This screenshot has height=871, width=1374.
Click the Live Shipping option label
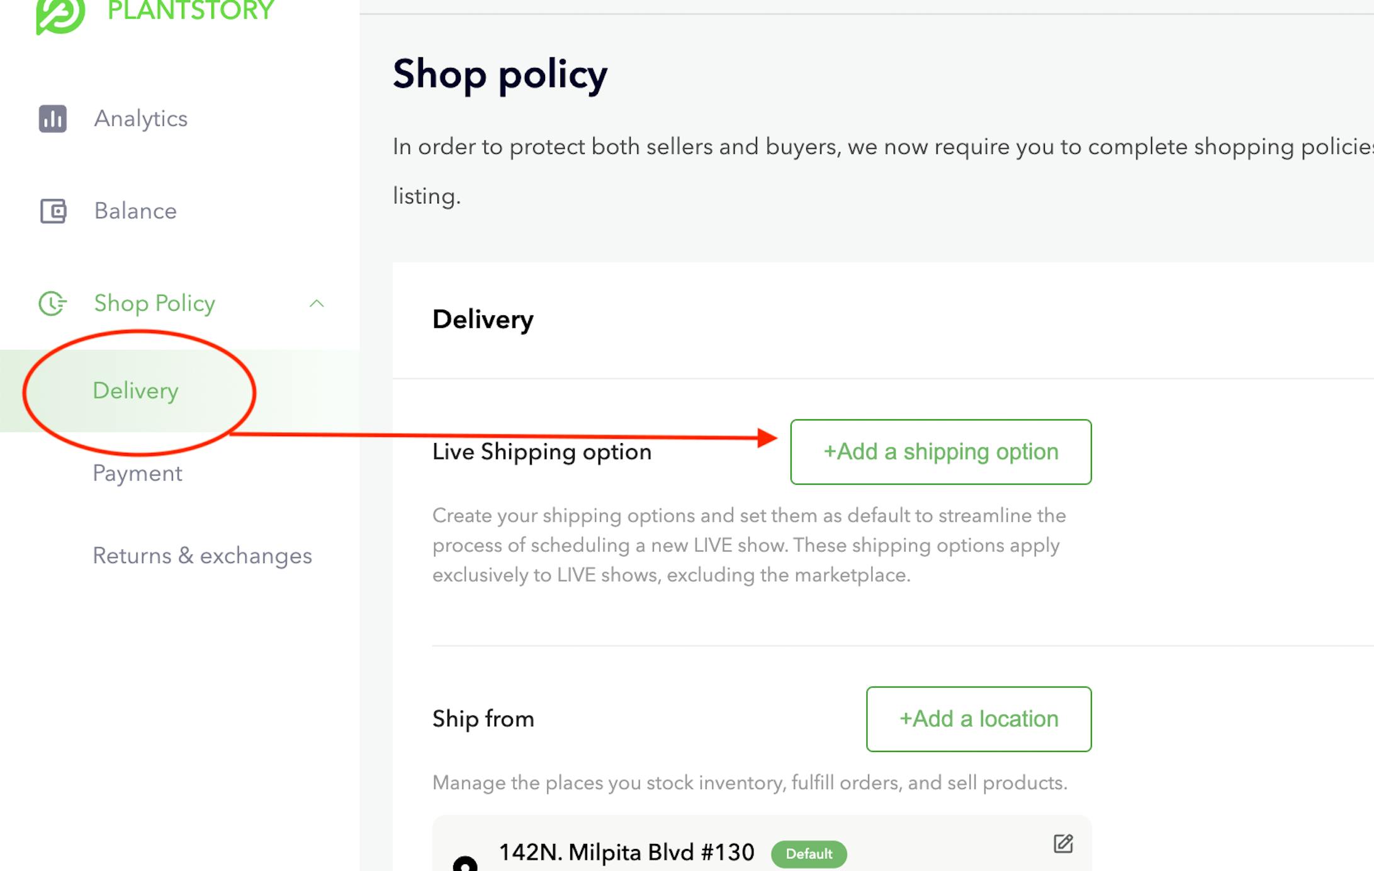coord(541,452)
